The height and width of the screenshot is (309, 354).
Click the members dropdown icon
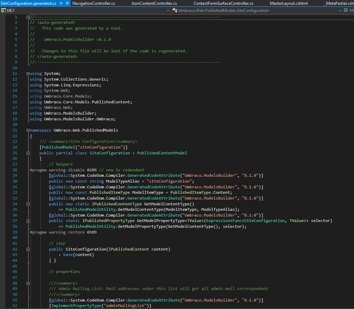point(346,10)
